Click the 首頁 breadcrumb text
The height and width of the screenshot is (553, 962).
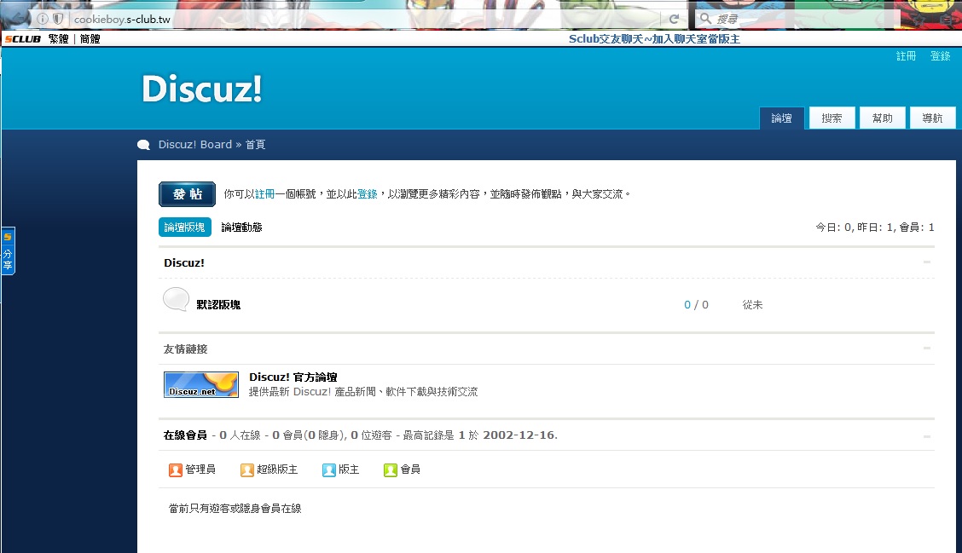(255, 145)
